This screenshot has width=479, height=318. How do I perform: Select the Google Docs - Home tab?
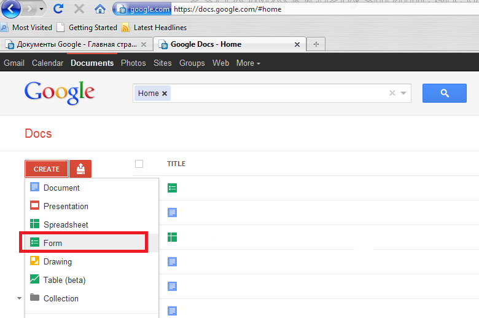[x=229, y=44]
